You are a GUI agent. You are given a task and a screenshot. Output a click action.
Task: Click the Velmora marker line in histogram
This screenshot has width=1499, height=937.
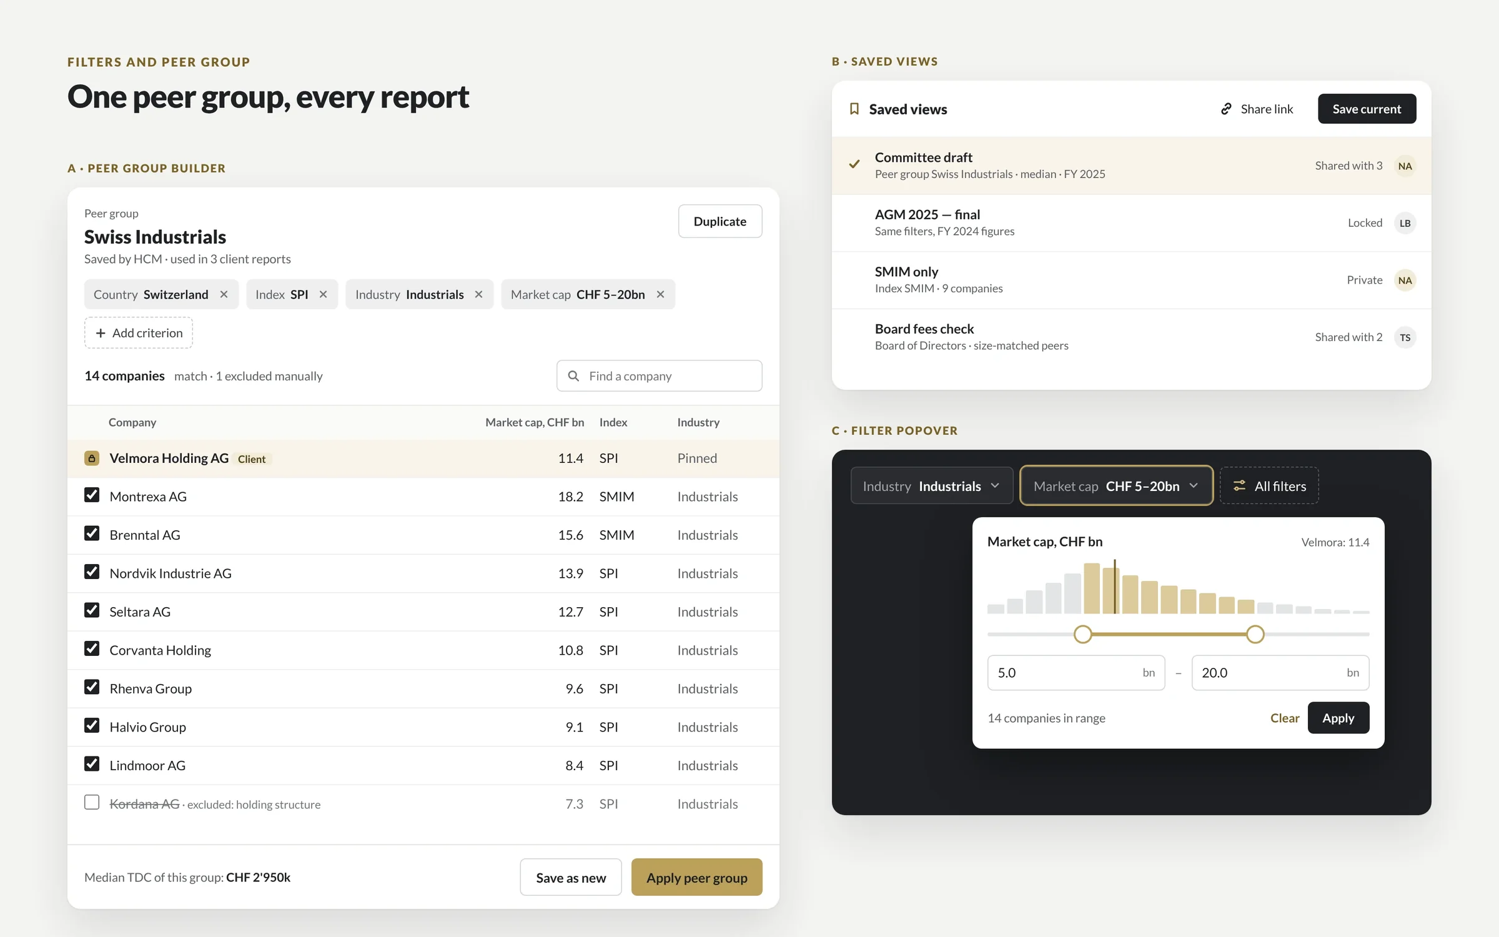click(1115, 587)
